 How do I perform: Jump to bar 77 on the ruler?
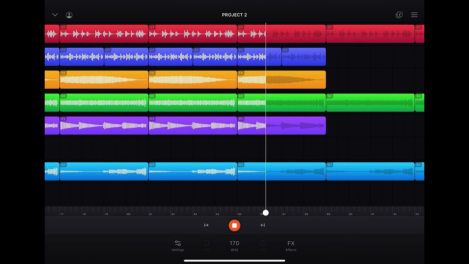(62, 214)
